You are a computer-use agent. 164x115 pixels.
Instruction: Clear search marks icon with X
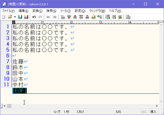[x=87, y=17]
